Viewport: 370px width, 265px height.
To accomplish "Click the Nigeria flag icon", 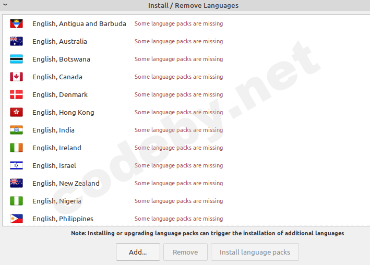I will tap(16, 201).
